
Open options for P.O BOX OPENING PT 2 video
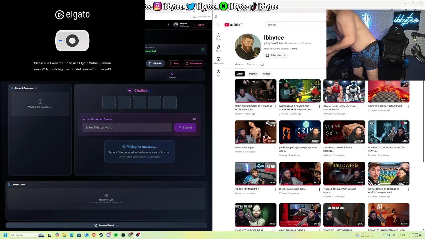click(275, 190)
